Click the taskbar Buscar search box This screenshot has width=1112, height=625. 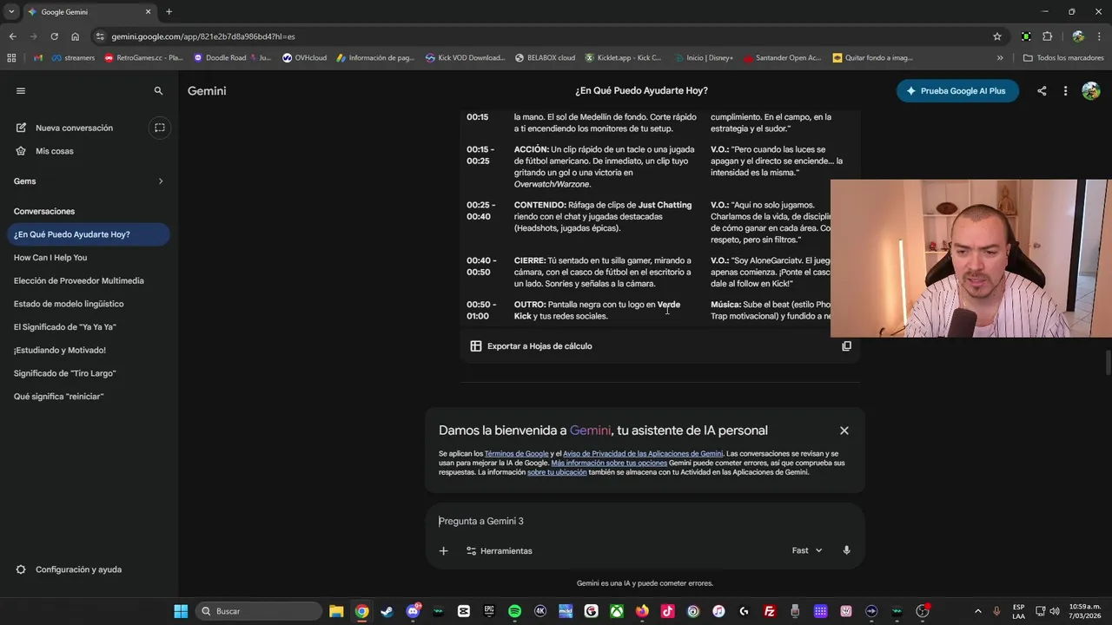pos(259,611)
